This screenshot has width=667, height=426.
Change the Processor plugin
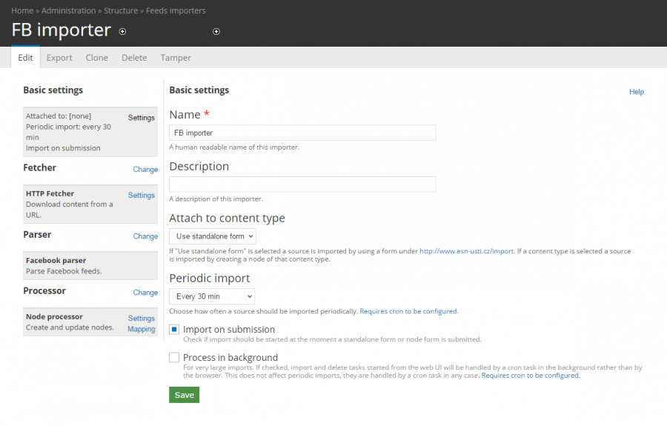pos(145,293)
